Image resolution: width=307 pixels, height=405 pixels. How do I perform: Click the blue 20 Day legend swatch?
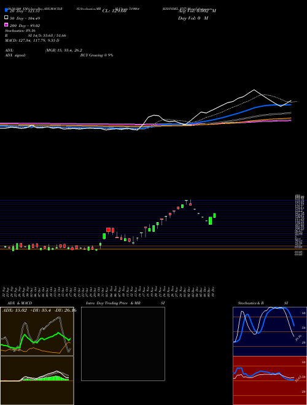7,10
